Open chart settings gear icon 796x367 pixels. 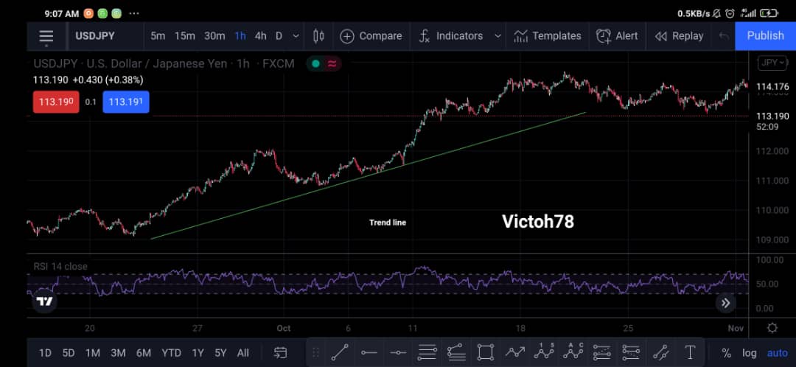(772, 328)
